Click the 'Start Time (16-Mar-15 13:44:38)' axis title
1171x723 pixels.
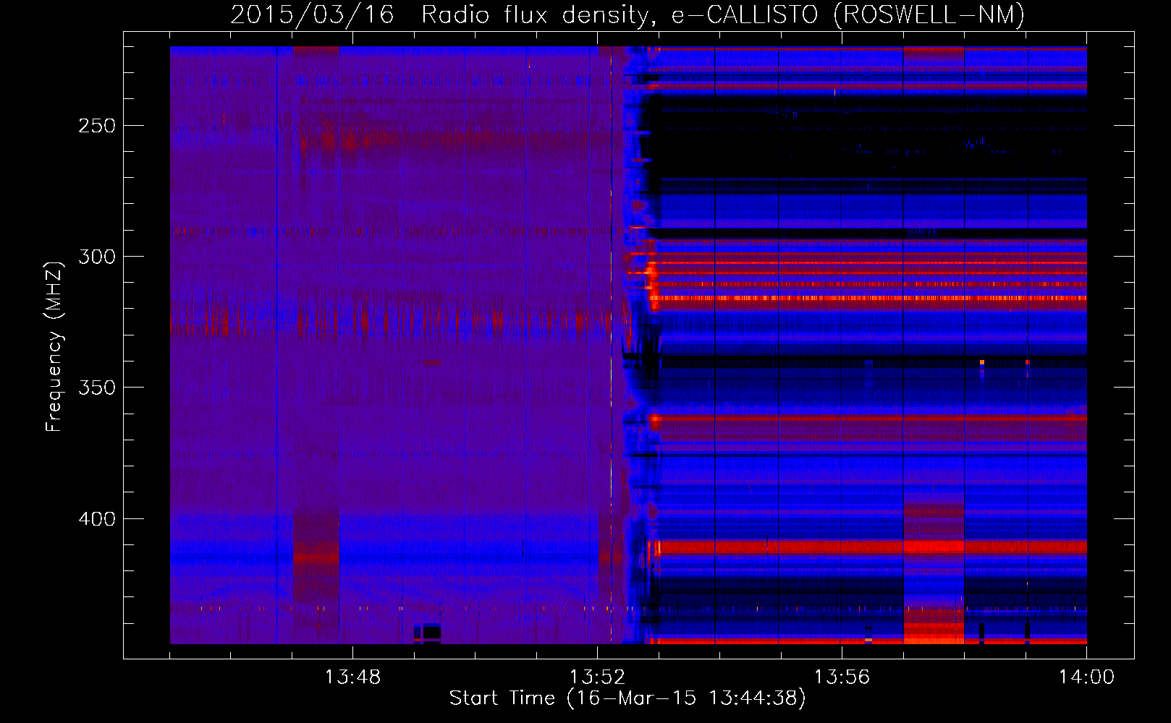[x=627, y=698]
